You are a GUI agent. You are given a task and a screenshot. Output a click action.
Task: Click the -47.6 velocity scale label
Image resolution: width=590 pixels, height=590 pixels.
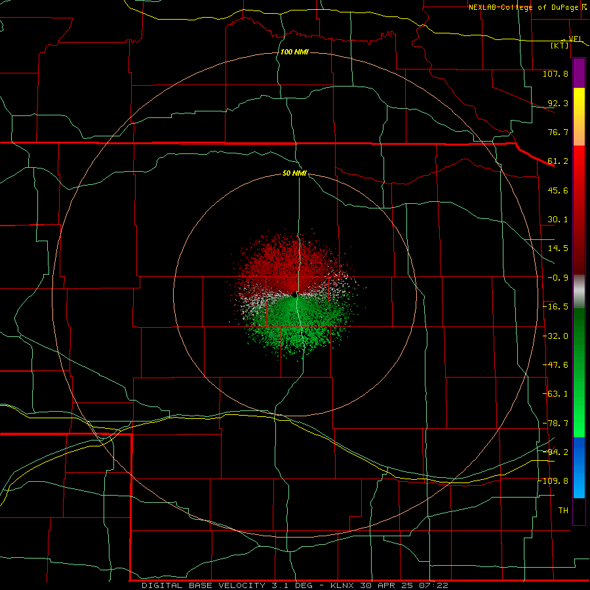click(x=555, y=365)
